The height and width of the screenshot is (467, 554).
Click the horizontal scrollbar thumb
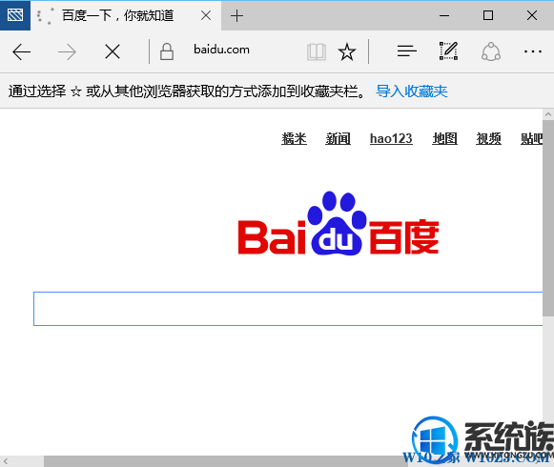(226, 461)
